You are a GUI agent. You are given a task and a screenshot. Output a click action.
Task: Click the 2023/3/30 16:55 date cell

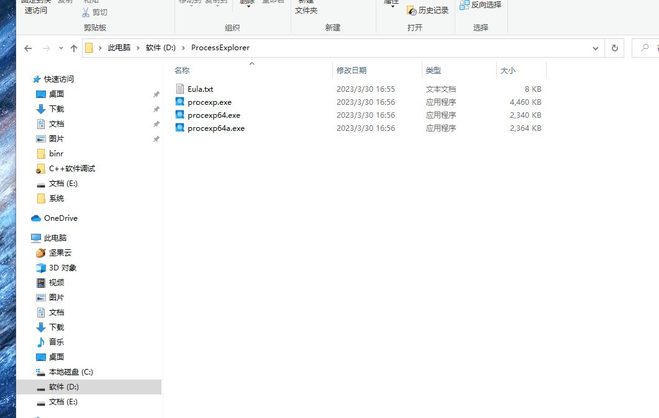366,89
